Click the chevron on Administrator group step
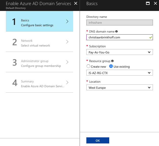 point(67,62)
